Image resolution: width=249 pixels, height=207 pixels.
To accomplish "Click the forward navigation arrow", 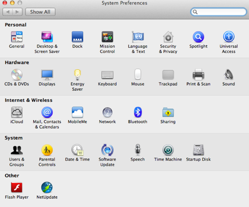I will 17,12.
